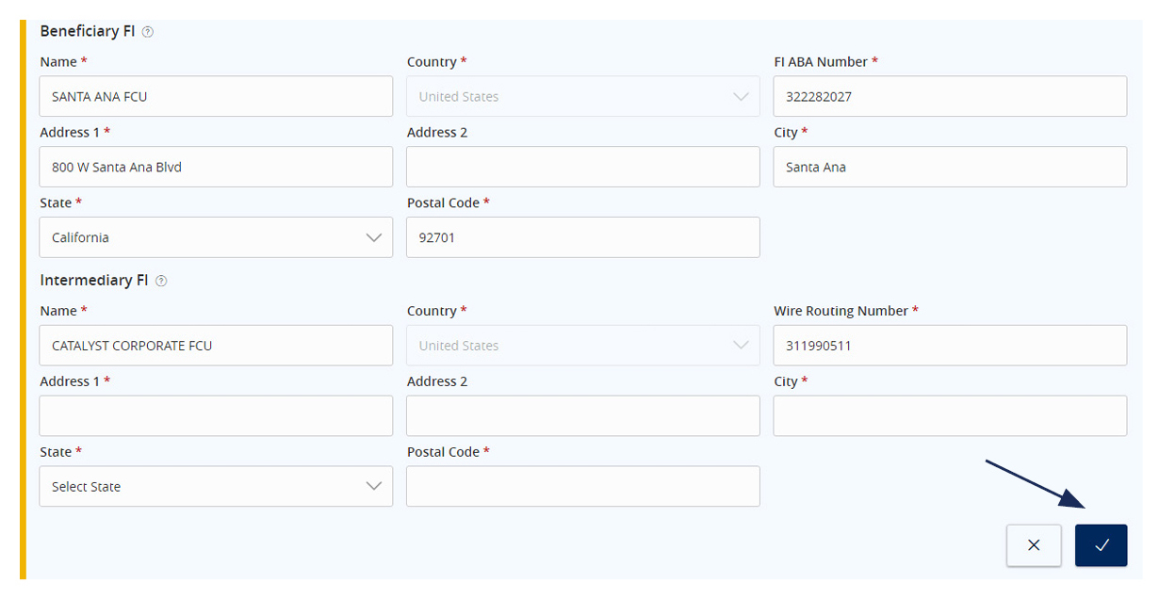Select the Wire Routing Number field showing 311990511
1159x599 pixels.
click(x=950, y=346)
